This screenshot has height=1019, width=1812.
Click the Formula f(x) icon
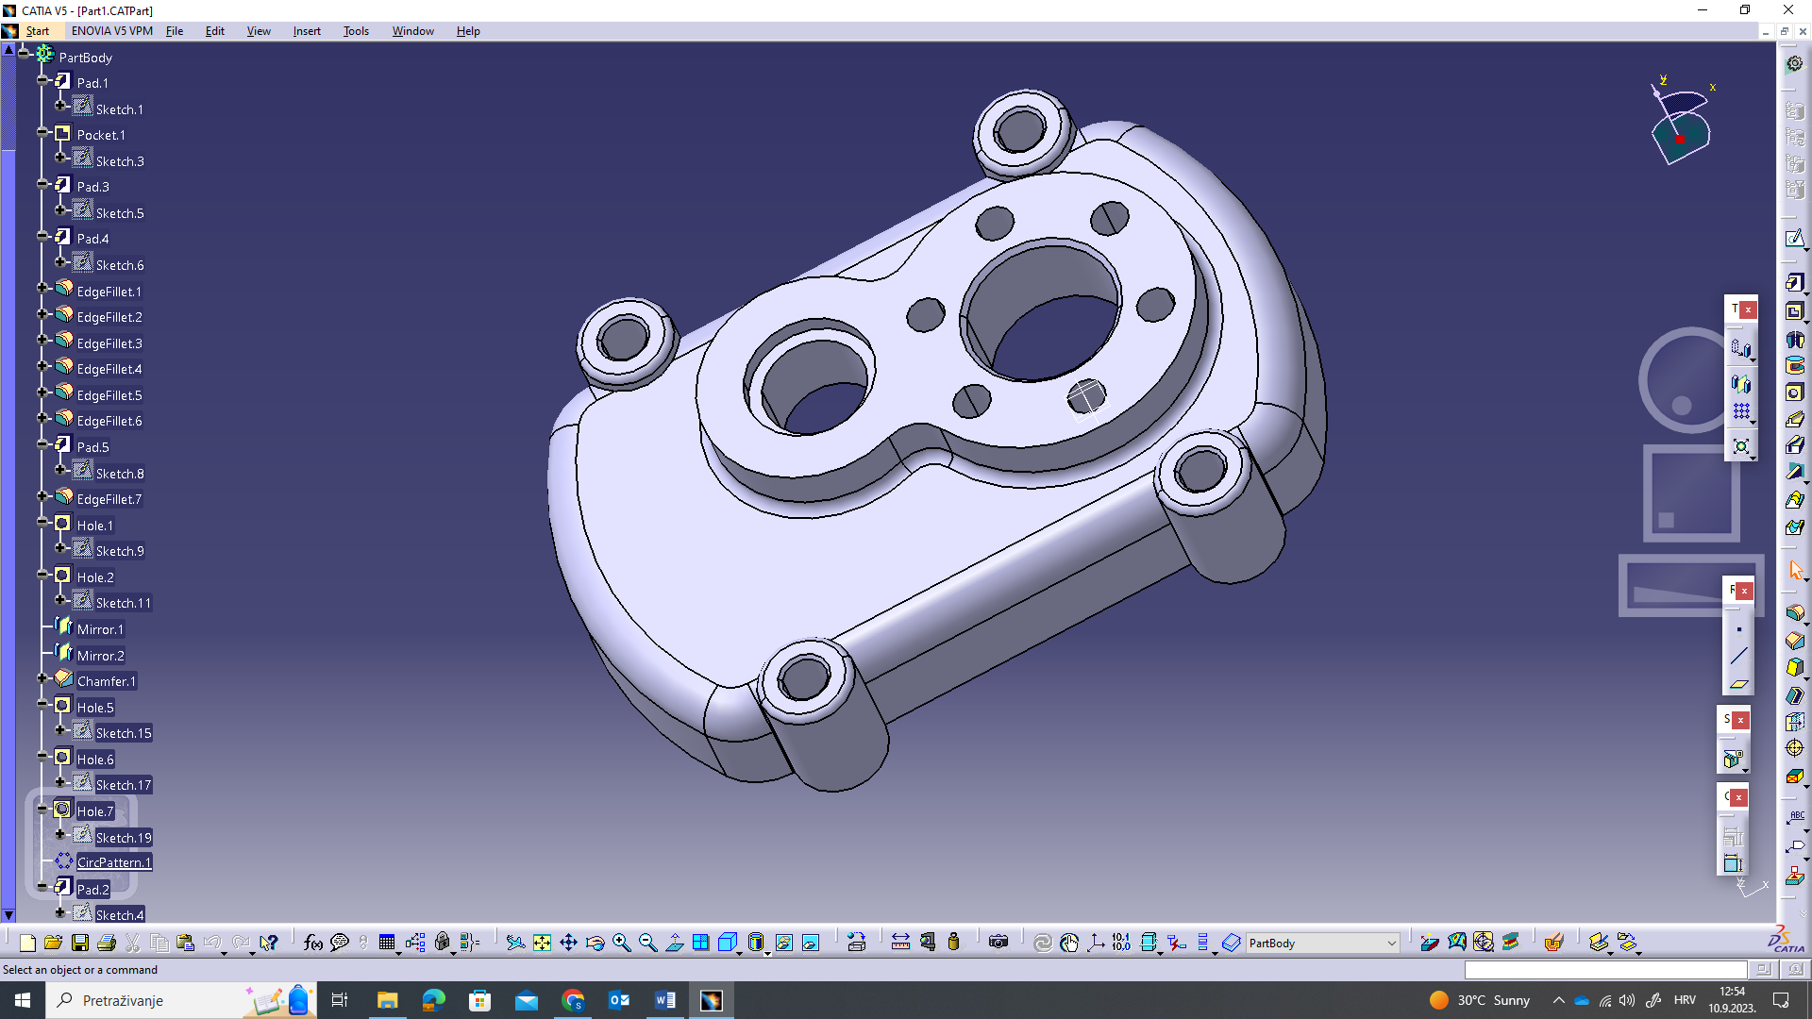(x=313, y=943)
